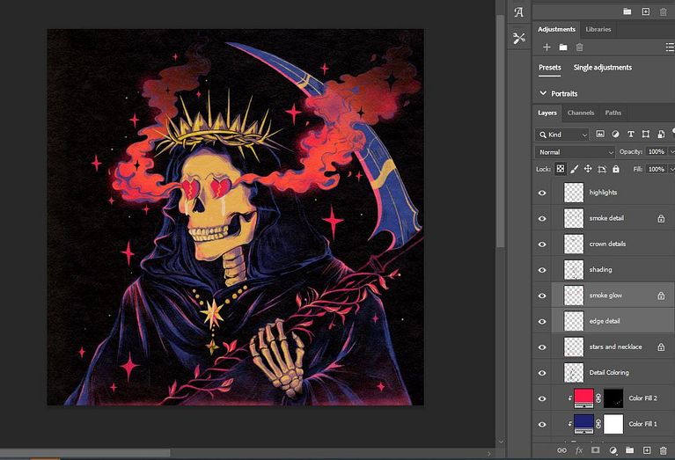The image size is (675, 460).
Task: Open the blend mode Normal dropdown
Action: (x=576, y=152)
